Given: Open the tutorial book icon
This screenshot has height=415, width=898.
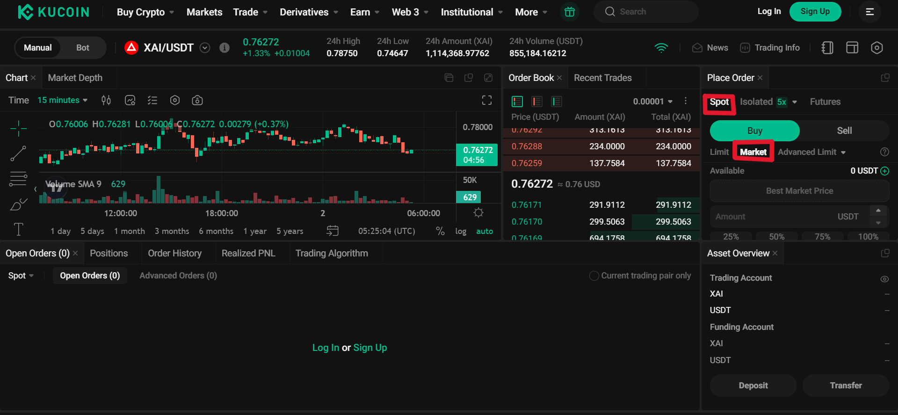Looking at the screenshot, I should tap(827, 48).
